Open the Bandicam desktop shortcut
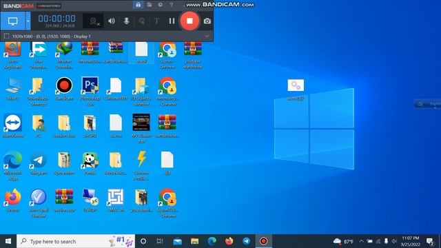 [x=64, y=90]
